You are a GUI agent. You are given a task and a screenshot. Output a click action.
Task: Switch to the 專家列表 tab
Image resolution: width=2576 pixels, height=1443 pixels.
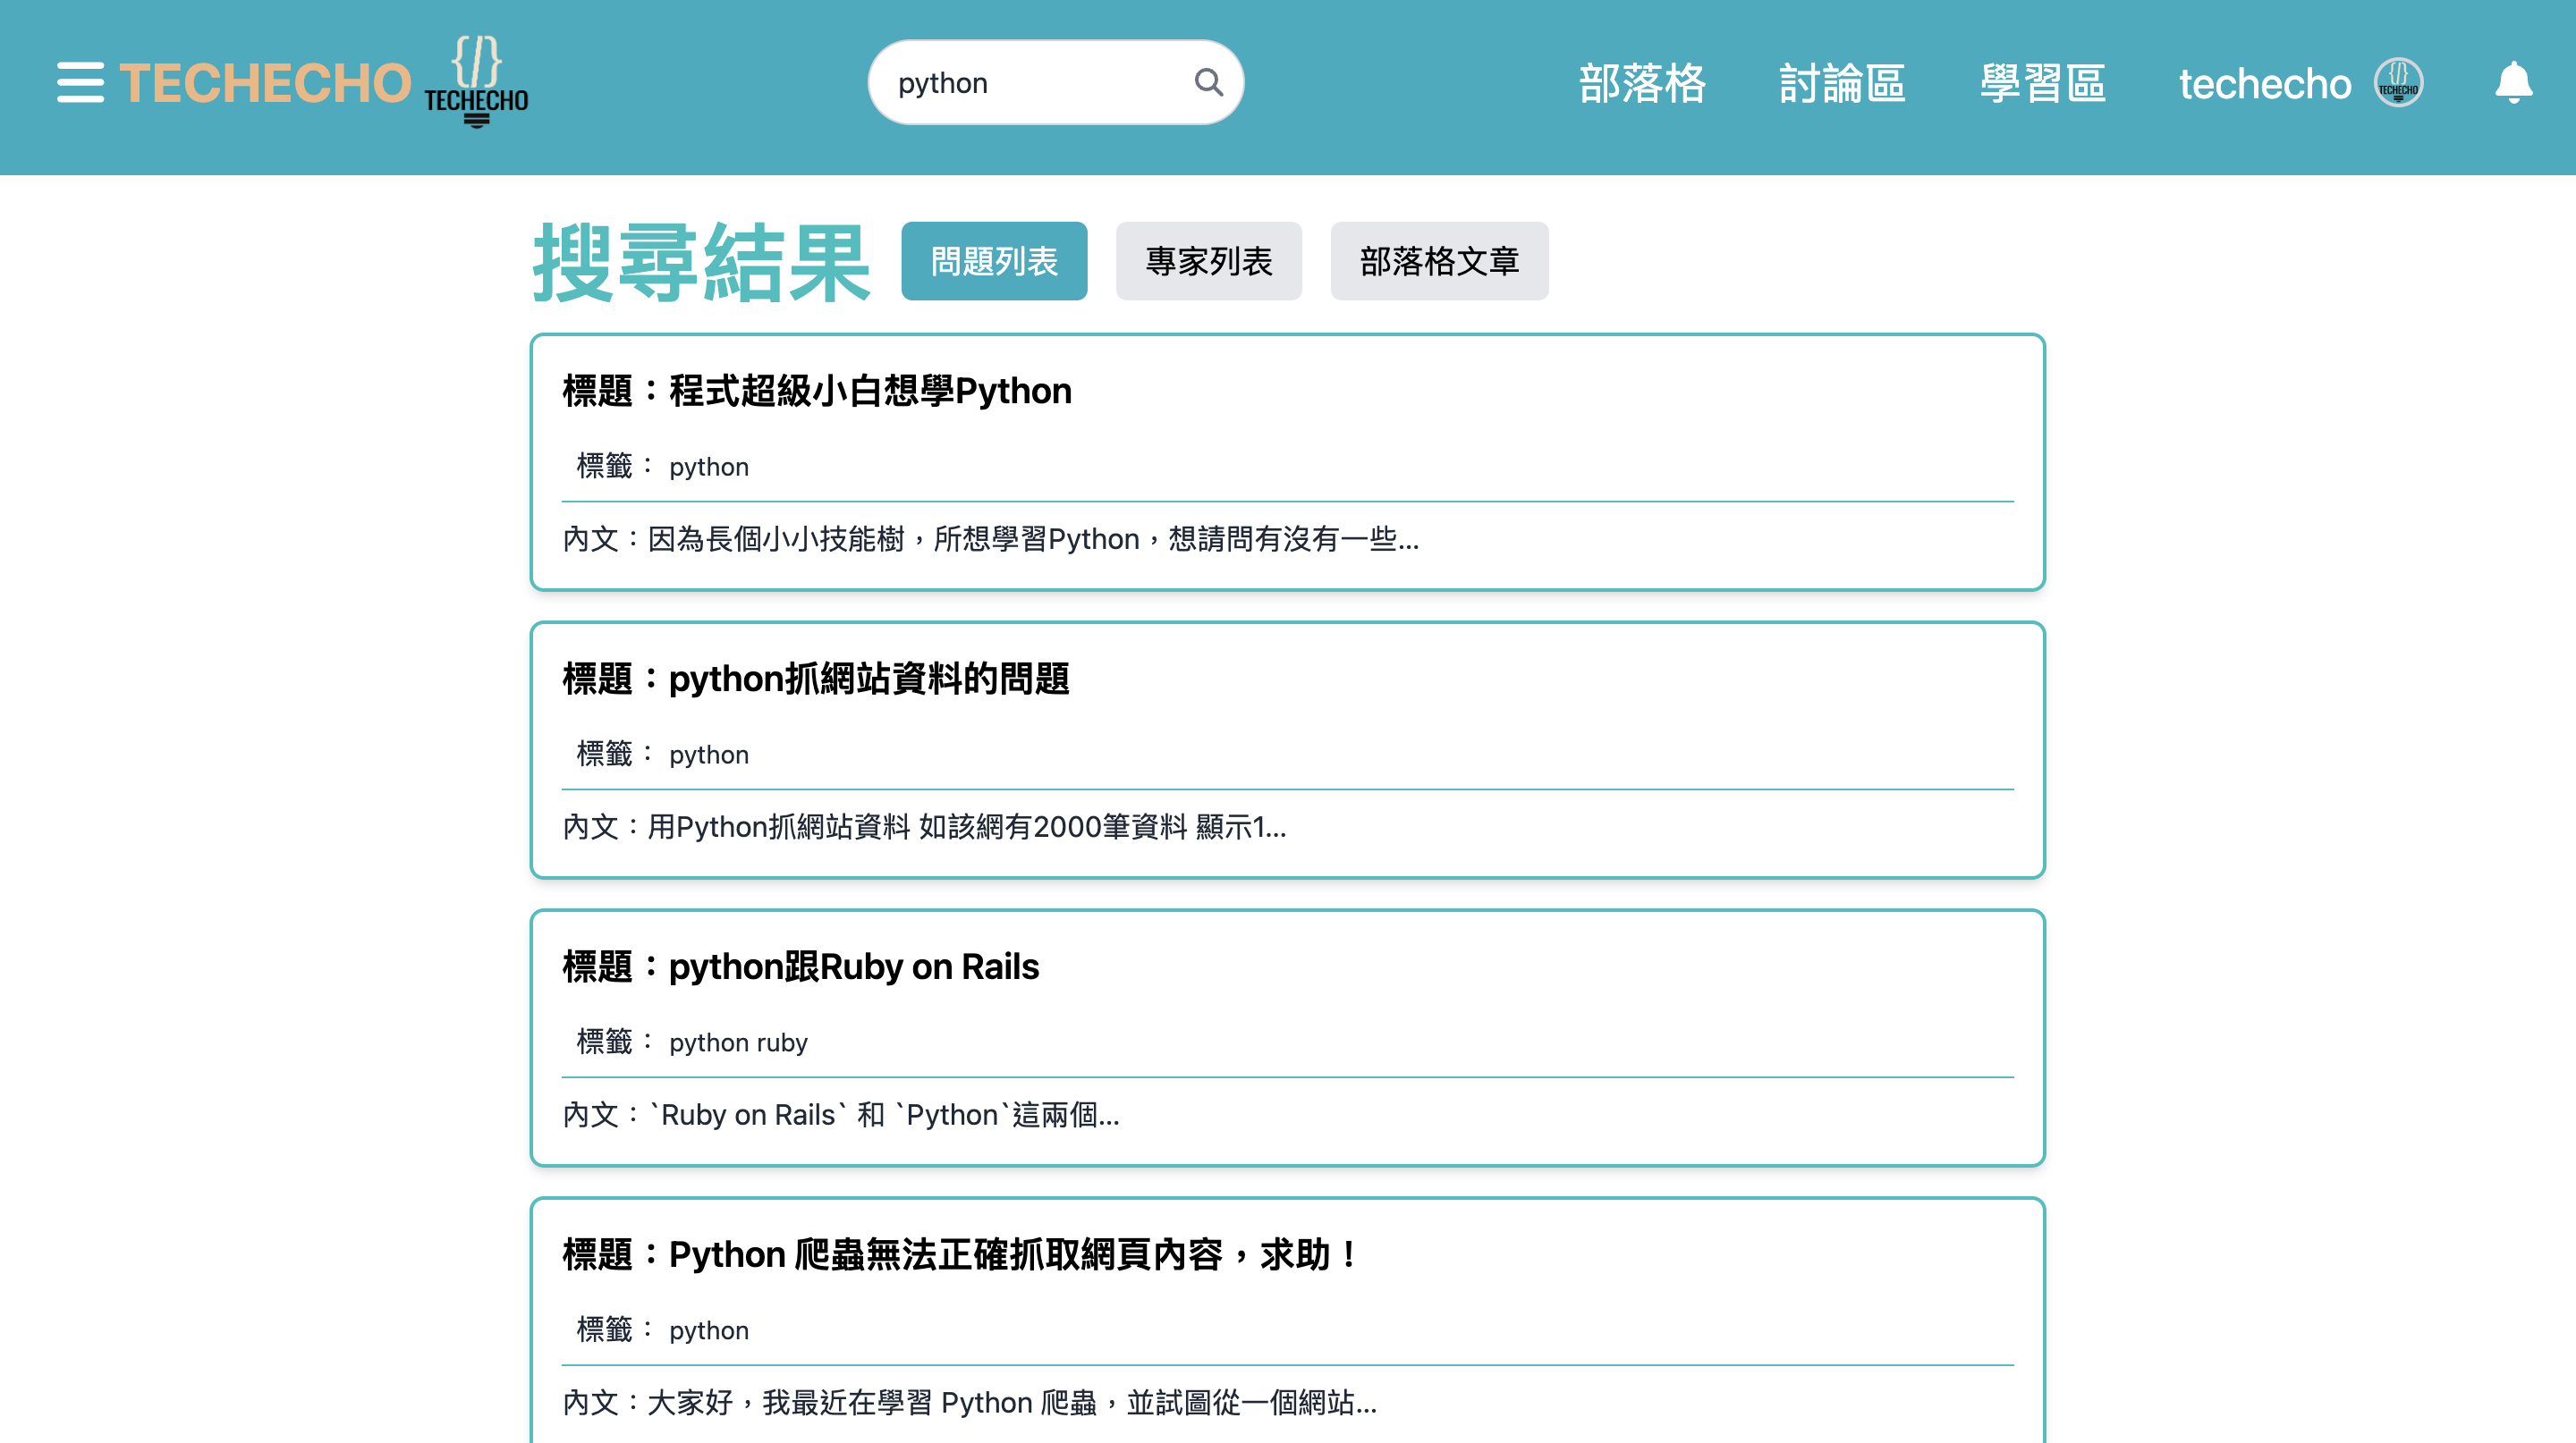(1208, 261)
